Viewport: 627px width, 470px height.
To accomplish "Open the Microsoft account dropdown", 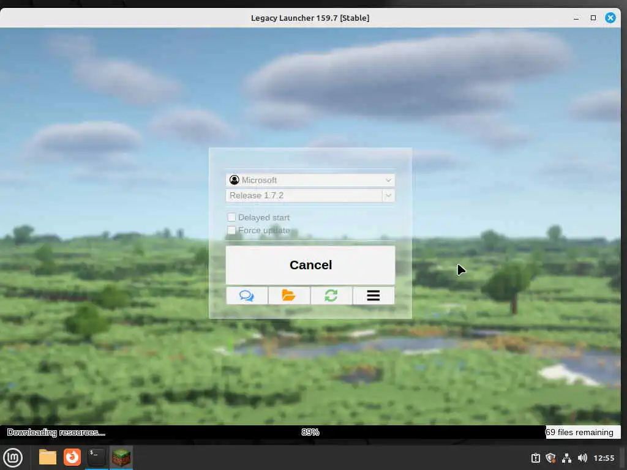I will click(x=310, y=181).
